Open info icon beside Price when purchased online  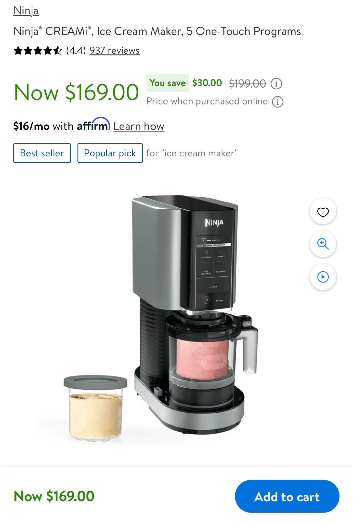278,102
